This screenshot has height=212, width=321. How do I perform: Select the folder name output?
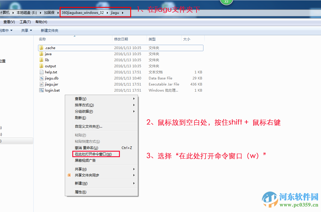(50, 66)
